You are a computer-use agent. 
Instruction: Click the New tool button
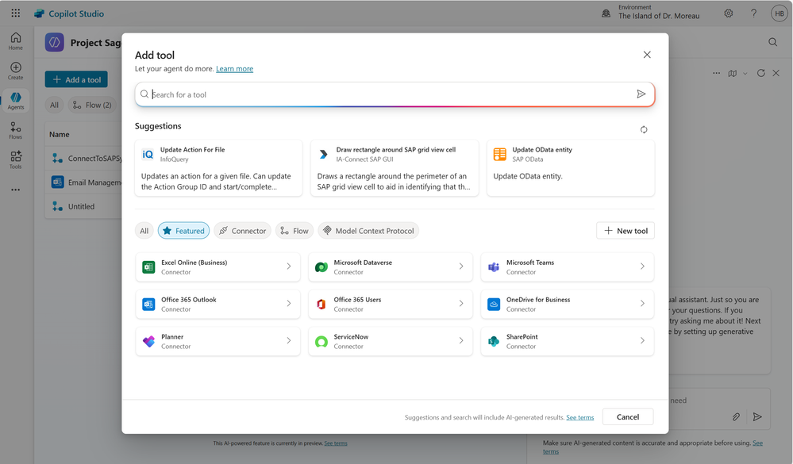[626, 231]
